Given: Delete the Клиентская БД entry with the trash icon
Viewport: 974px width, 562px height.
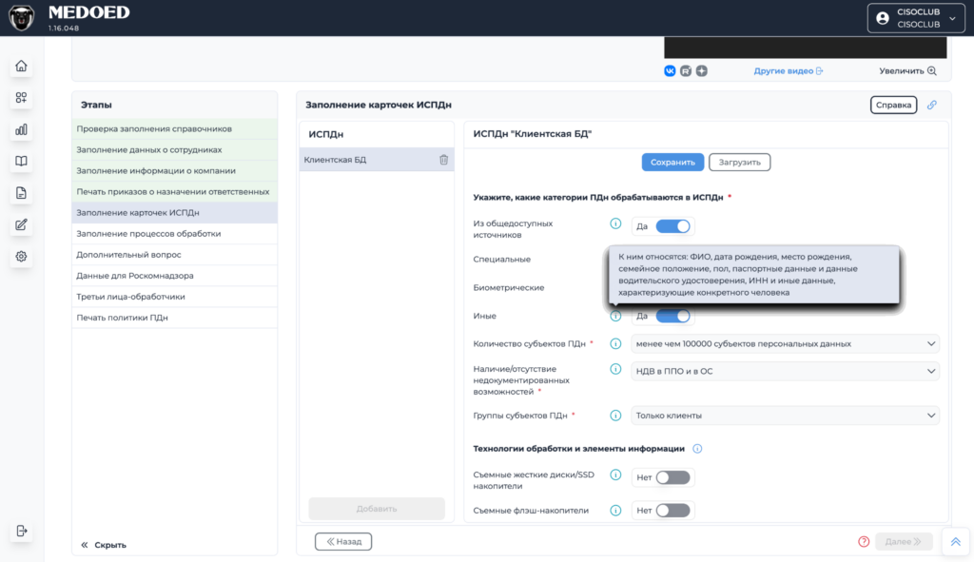Looking at the screenshot, I should pyautogui.click(x=443, y=160).
